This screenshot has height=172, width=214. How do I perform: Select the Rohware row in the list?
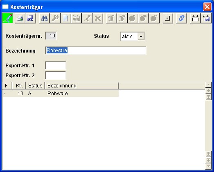pyautogui.click(x=61, y=94)
